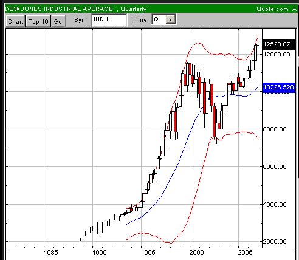299x260 pixels.
Task: Click the 6000.00 price axis label
Action: [275, 166]
